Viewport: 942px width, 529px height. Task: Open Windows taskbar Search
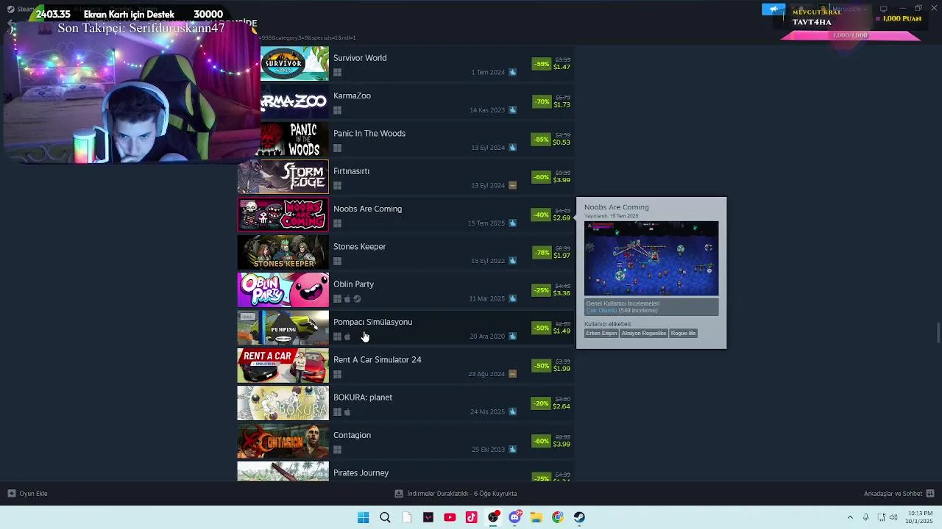pos(385,517)
